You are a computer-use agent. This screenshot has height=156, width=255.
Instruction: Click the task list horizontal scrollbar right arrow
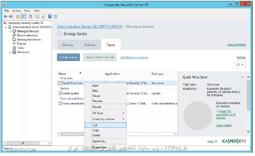(x=175, y=134)
